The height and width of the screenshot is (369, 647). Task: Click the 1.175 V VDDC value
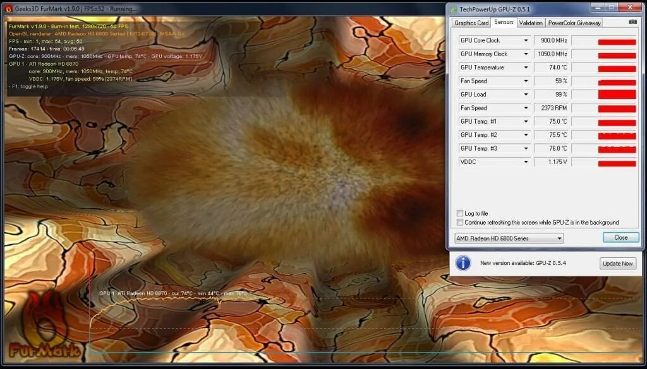[x=552, y=162]
